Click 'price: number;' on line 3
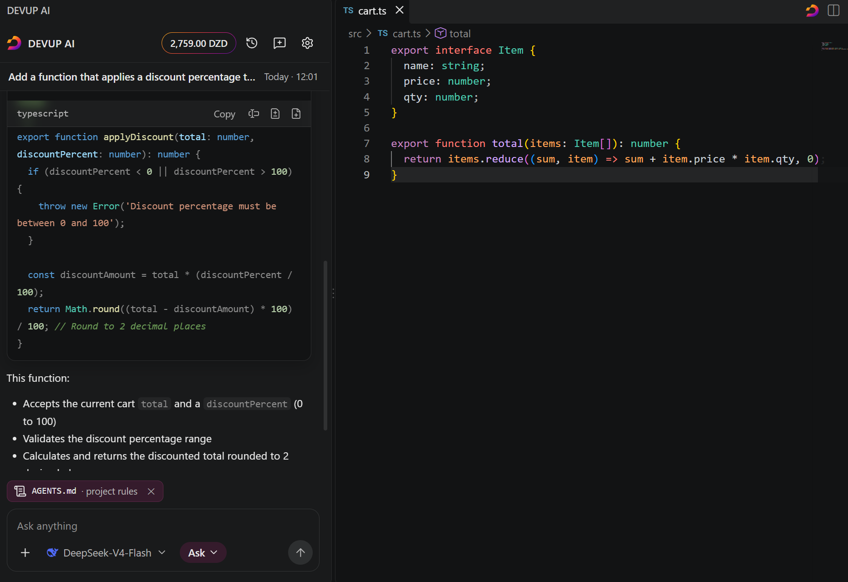Screen dimensions: 848x582 [447, 81]
